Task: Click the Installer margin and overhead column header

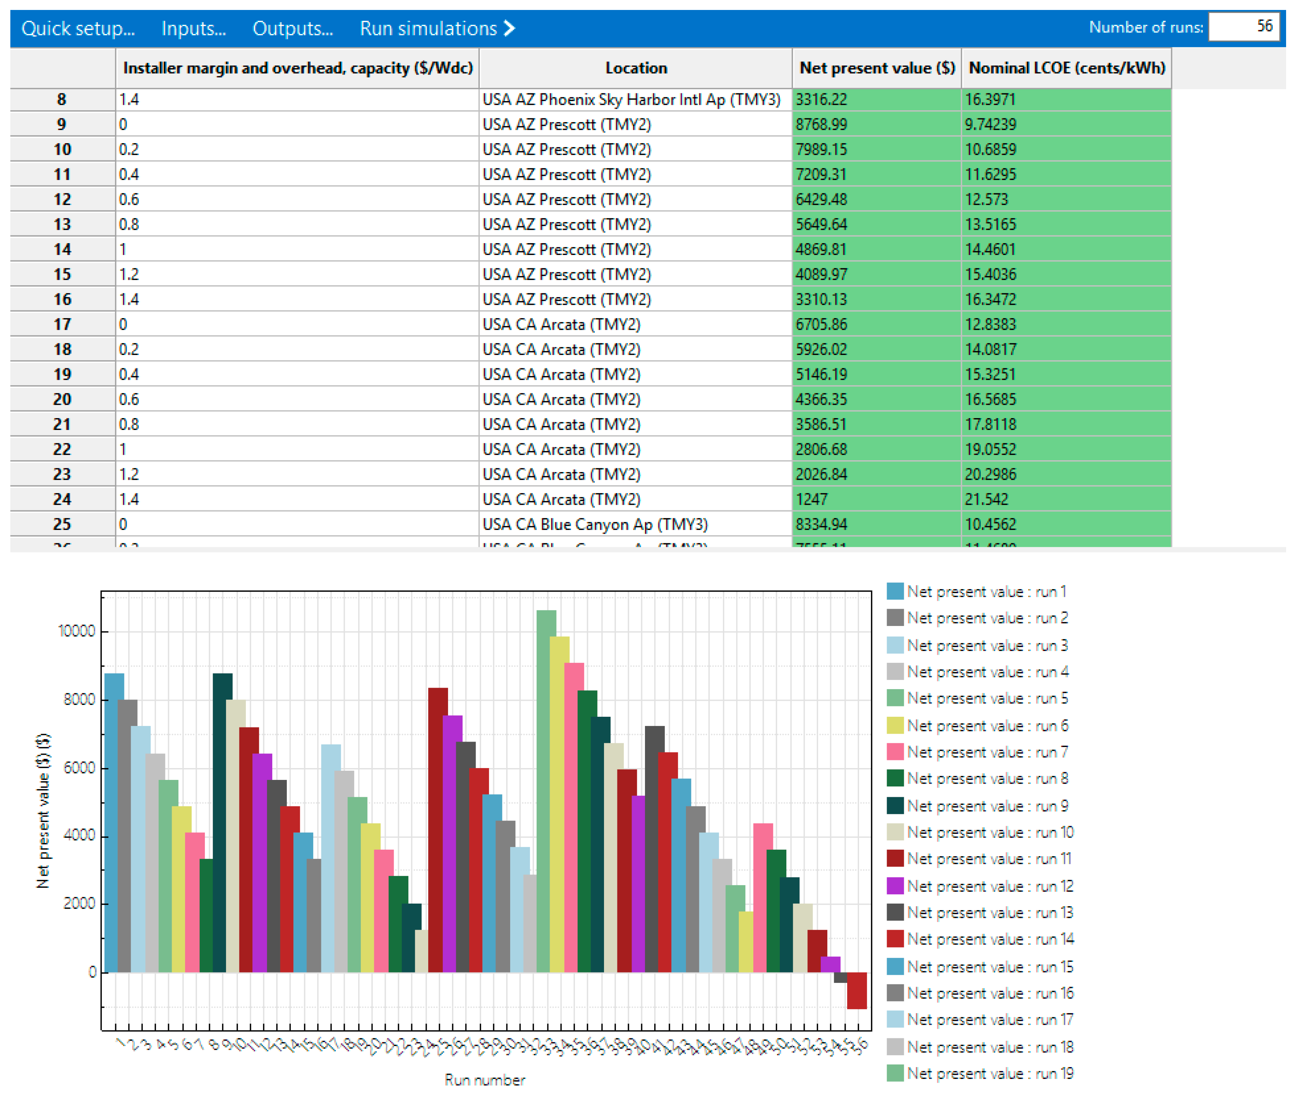Action: click(298, 68)
